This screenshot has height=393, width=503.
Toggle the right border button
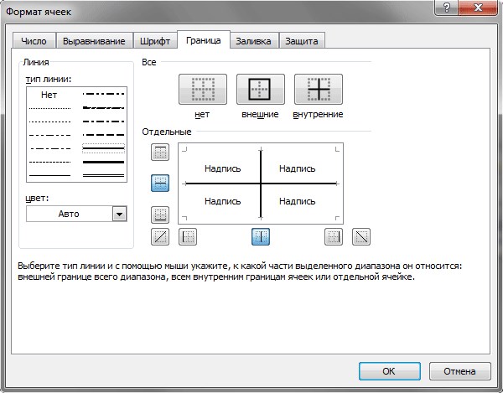tap(334, 236)
